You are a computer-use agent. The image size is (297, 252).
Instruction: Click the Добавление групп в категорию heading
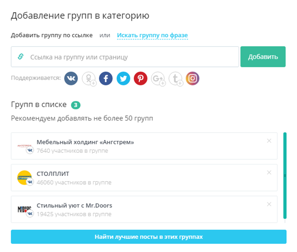(x=80, y=16)
